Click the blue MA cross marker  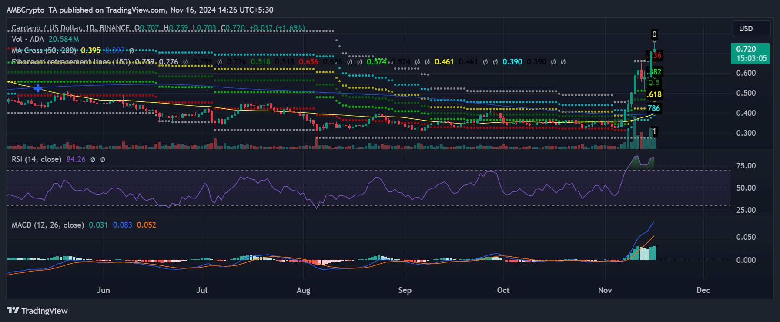[x=38, y=88]
